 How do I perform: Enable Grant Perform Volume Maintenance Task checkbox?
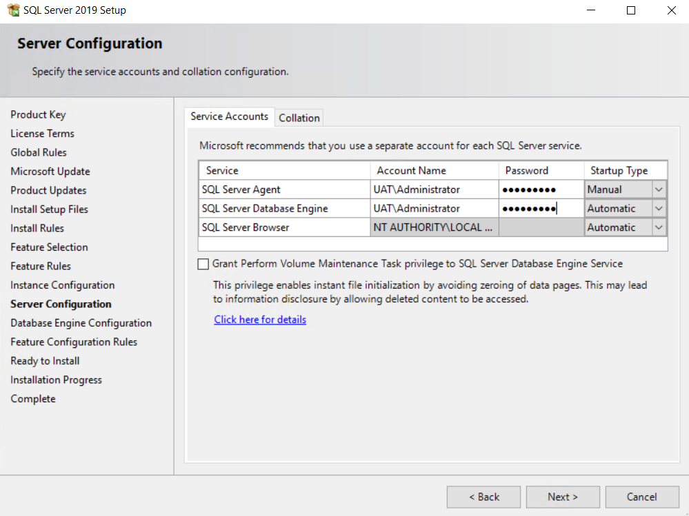tap(203, 264)
